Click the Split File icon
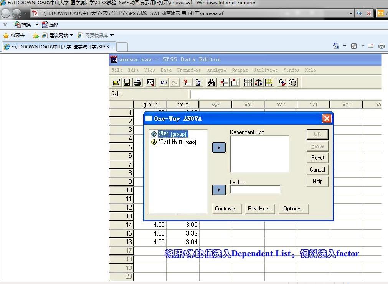388x284 pixels. [x=248, y=83]
